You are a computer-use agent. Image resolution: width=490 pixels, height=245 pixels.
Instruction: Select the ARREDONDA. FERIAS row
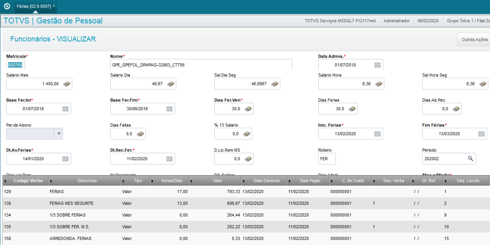tap(245, 239)
